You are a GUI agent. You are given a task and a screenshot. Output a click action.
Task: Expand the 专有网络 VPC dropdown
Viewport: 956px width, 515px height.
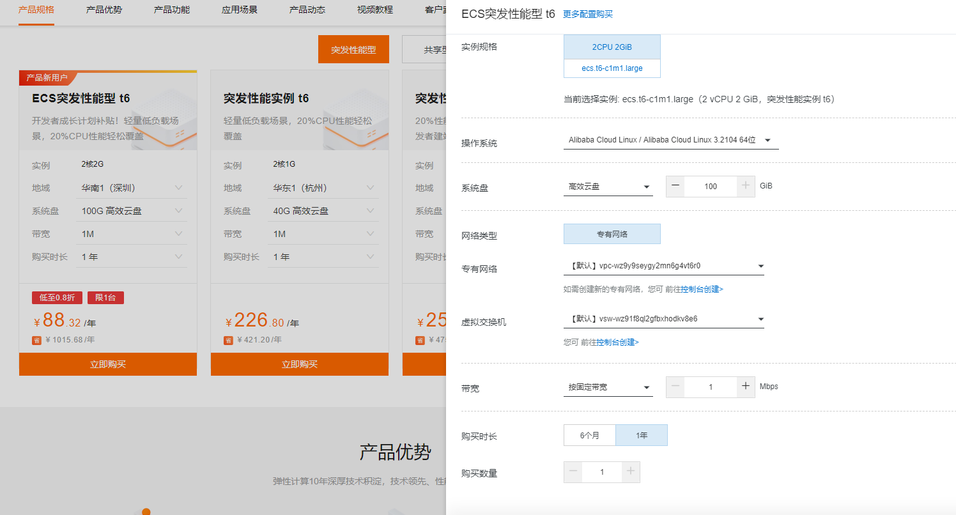tap(663, 265)
